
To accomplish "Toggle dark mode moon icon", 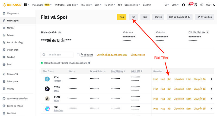I will (214, 5).
